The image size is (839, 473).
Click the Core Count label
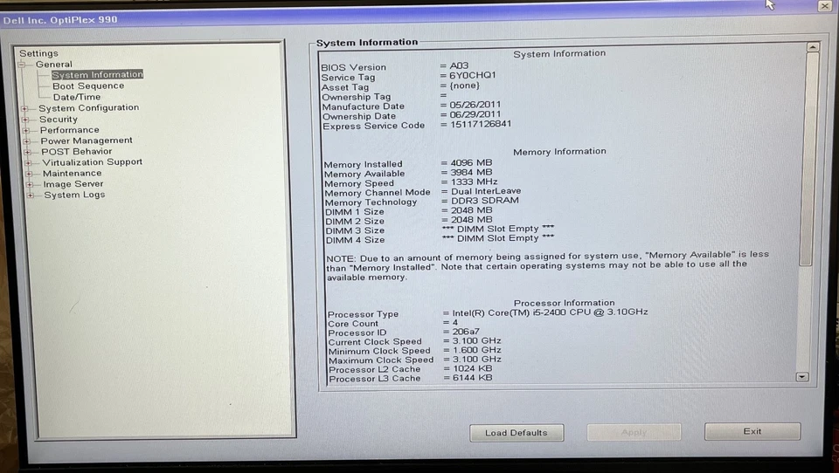[x=353, y=324]
